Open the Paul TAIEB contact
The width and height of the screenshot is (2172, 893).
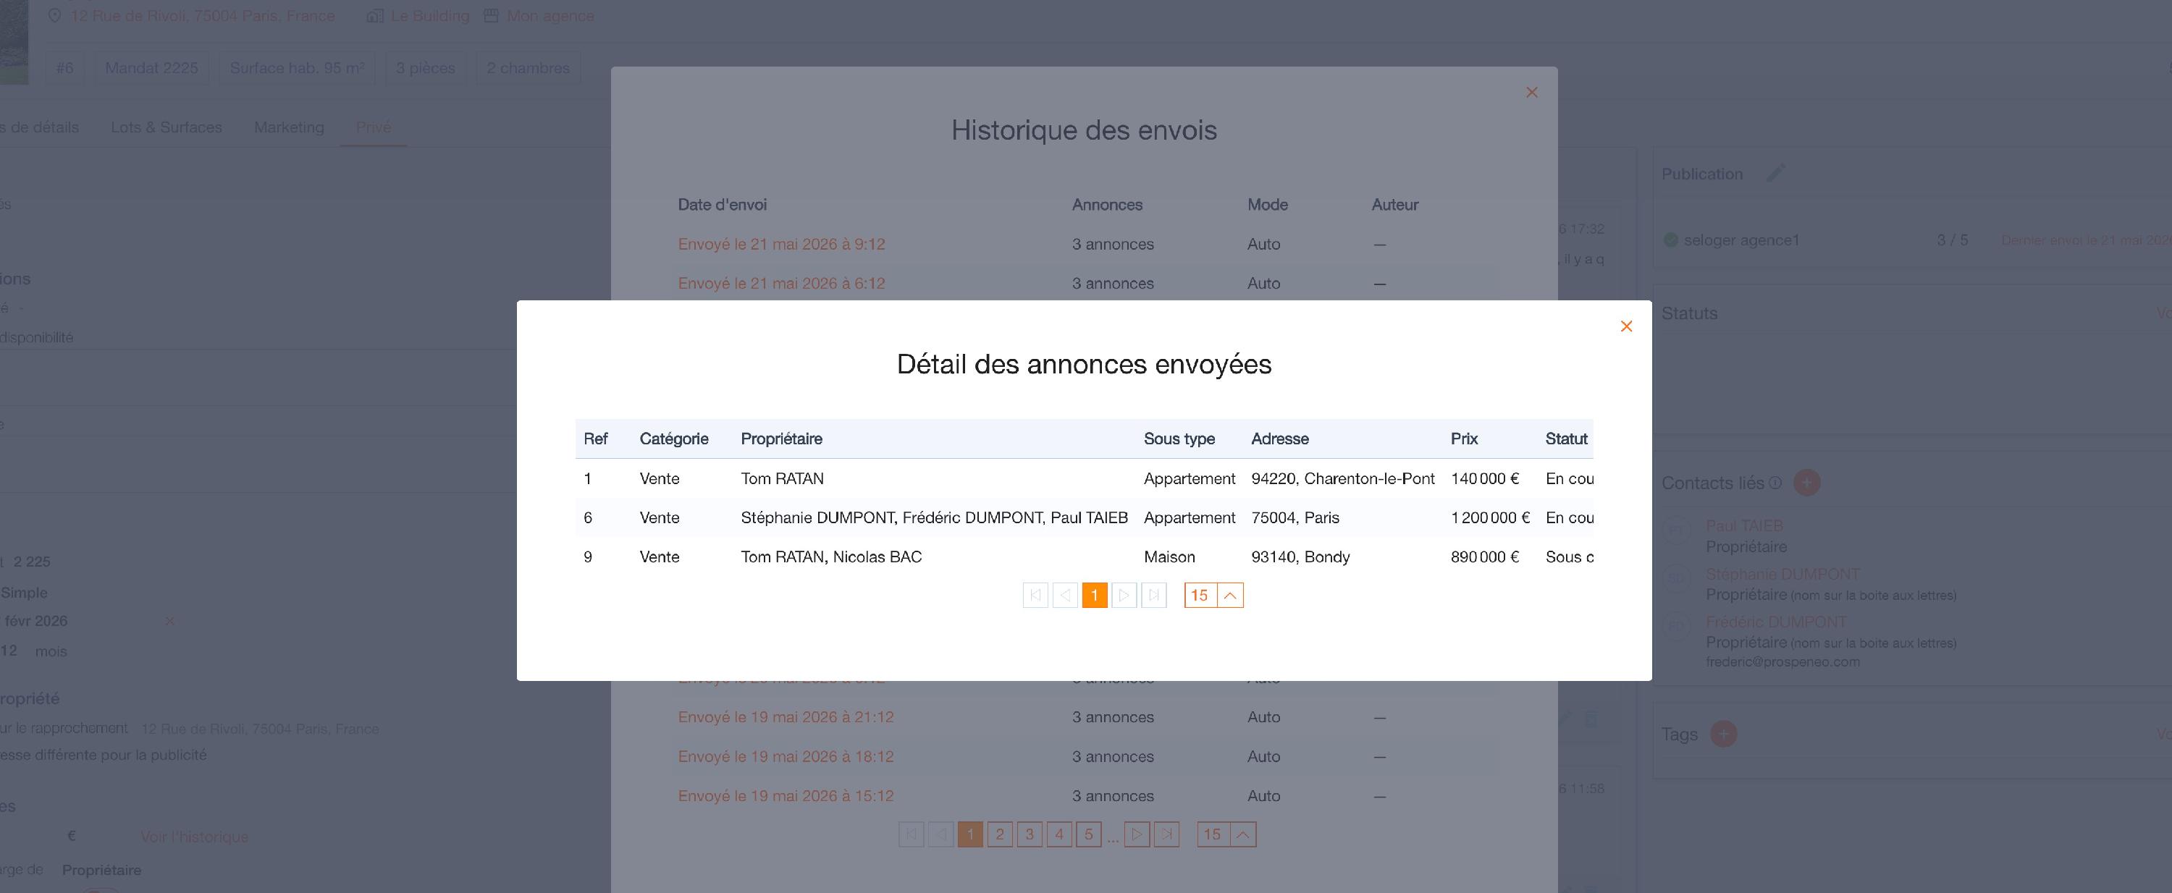[x=1745, y=525]
